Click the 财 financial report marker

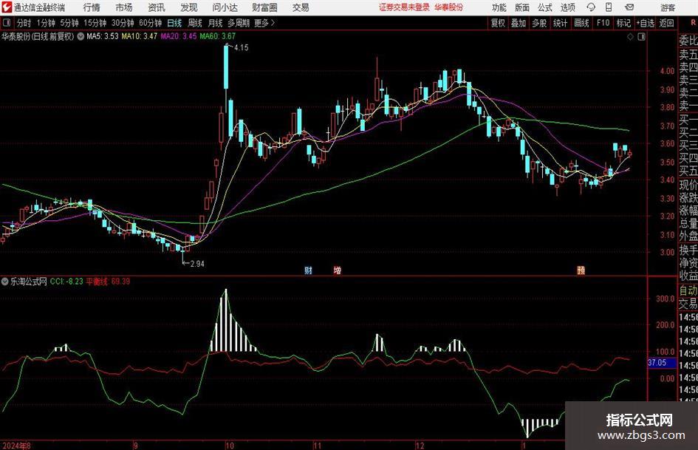(x=308, y=270)
